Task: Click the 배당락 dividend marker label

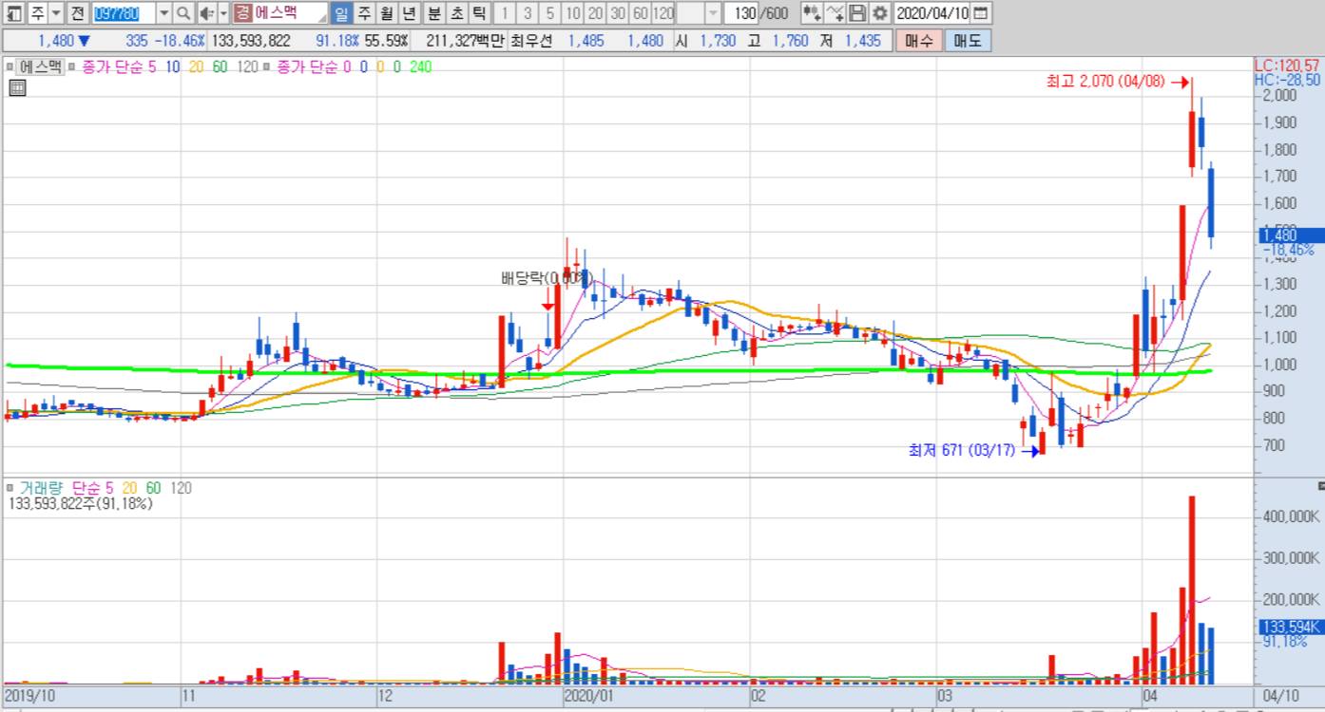Action: tap(547, 278)
